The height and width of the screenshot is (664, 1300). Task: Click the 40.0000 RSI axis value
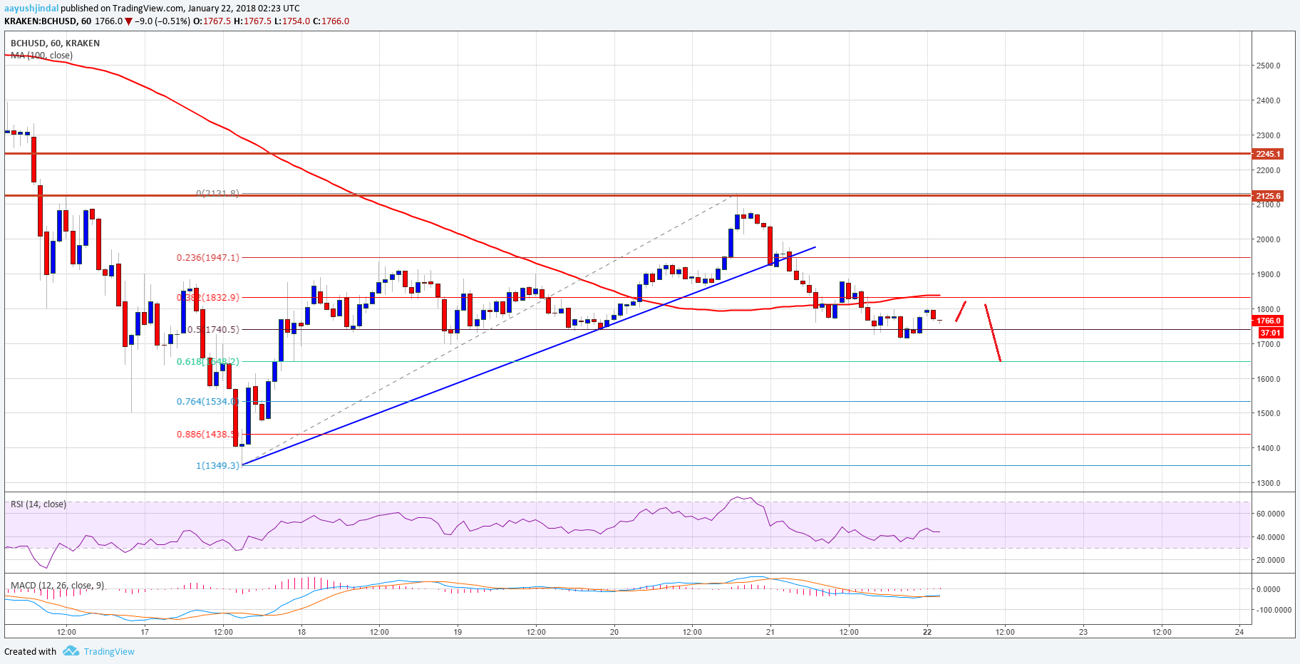(x=1271, y=537)
